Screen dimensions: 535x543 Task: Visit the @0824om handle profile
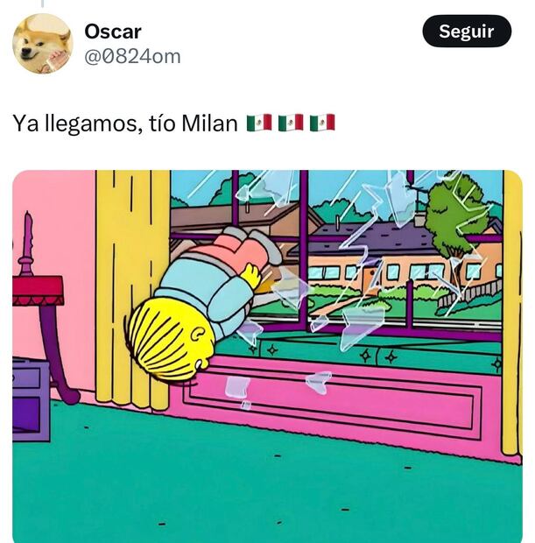coord(132,56)
